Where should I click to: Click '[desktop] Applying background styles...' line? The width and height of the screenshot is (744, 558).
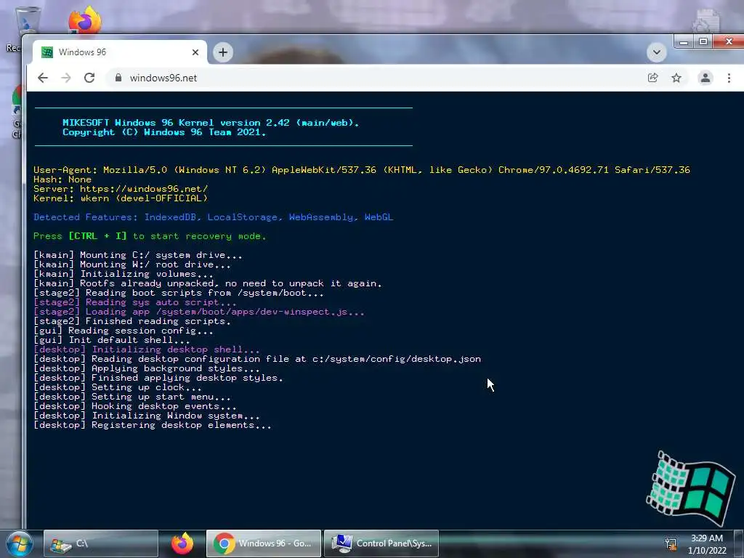[147, 368]
